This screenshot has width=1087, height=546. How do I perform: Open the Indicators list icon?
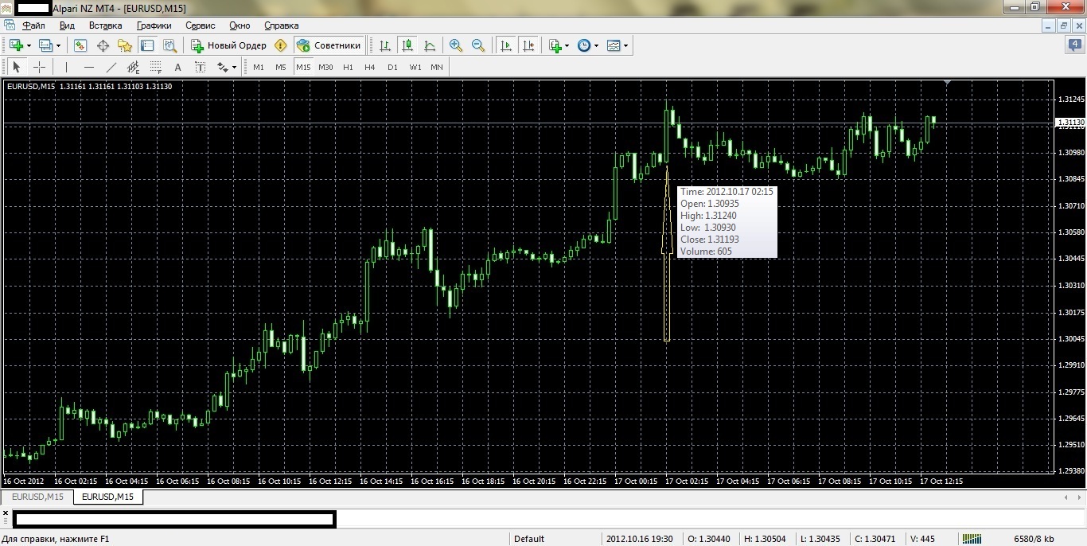[555, 45]
